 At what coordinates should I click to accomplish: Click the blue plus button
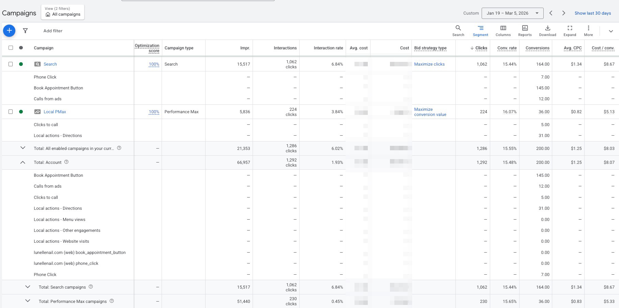[x=9, y=30]
